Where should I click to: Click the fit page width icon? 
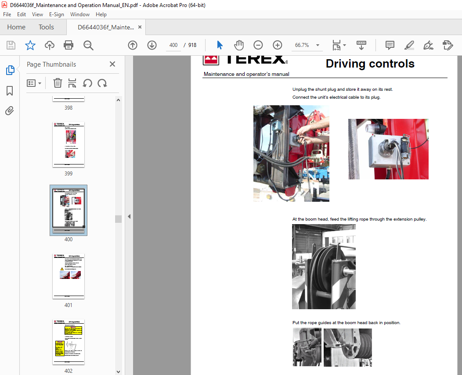(336, 45)
